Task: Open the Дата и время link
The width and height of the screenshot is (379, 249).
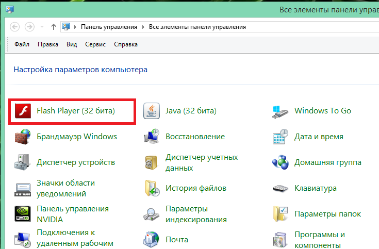Action: (319, 137)
